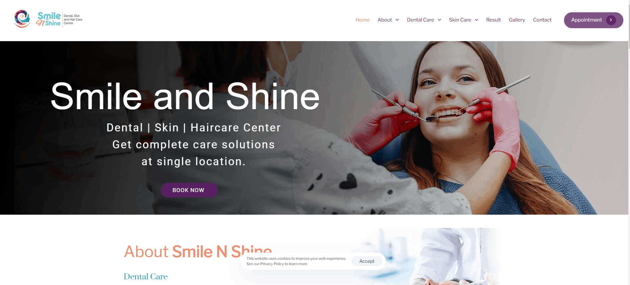630x285 pixels.
Task: Click the Appointment button
Action: 593,20
